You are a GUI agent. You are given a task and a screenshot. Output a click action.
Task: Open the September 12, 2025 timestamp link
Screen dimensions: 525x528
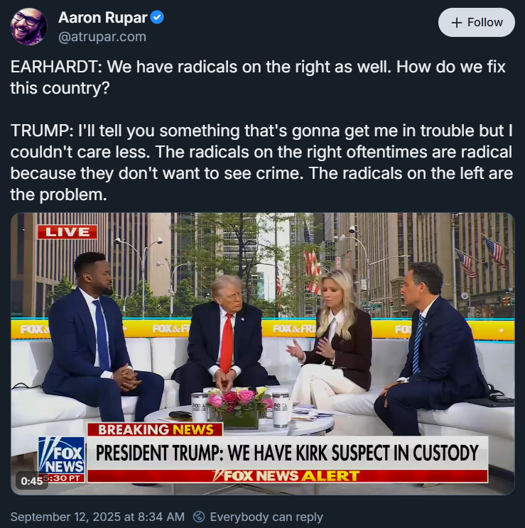(97, 517)
